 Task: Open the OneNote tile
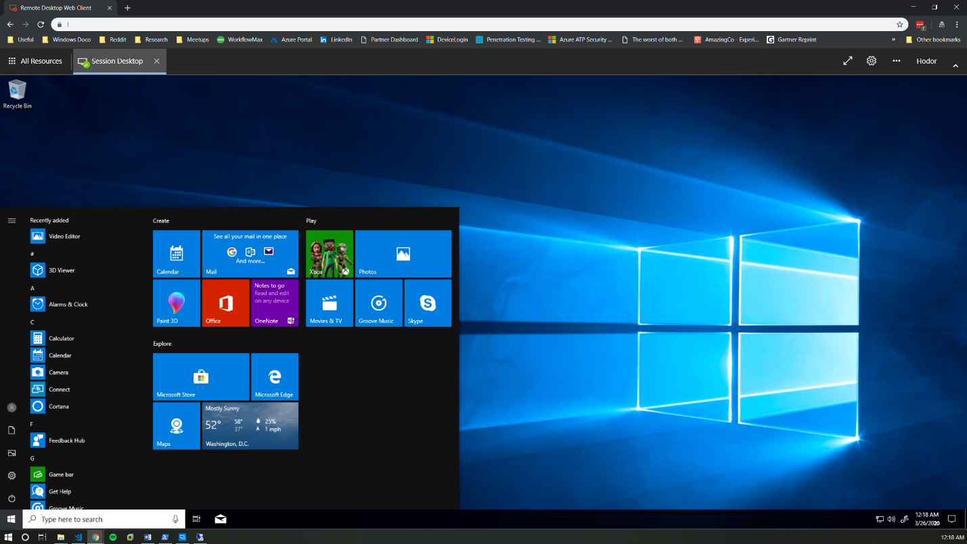click(x=275, y=303)
